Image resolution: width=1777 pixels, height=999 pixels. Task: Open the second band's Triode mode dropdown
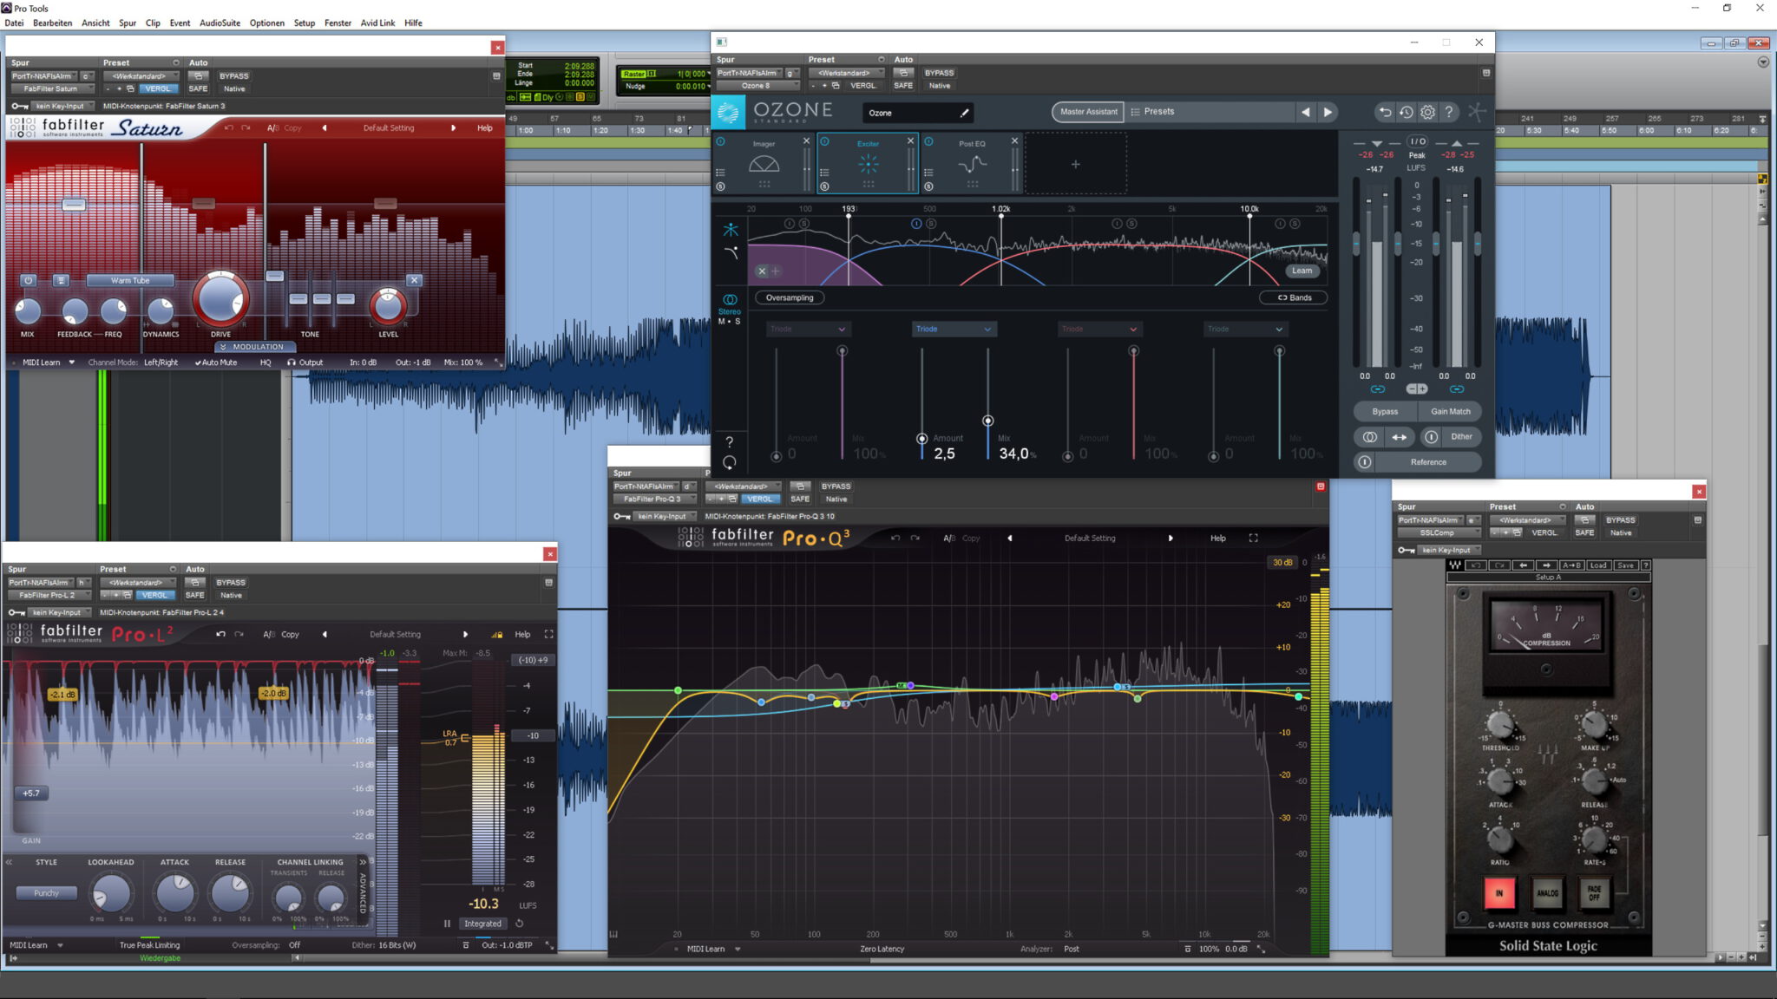[x=954, y=330]
